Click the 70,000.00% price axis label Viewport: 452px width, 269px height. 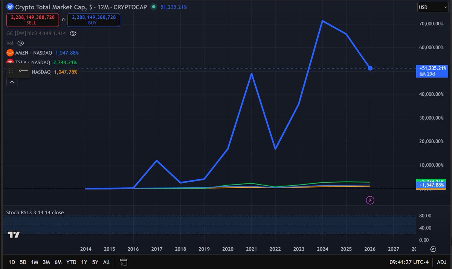click(432, 24)
